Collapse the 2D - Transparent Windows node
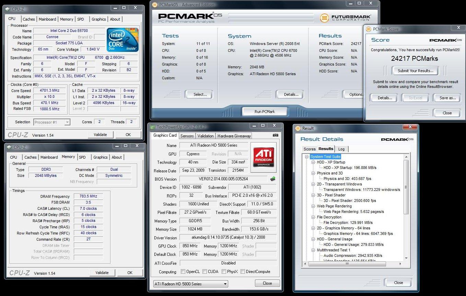 click(x=313, y=184)
